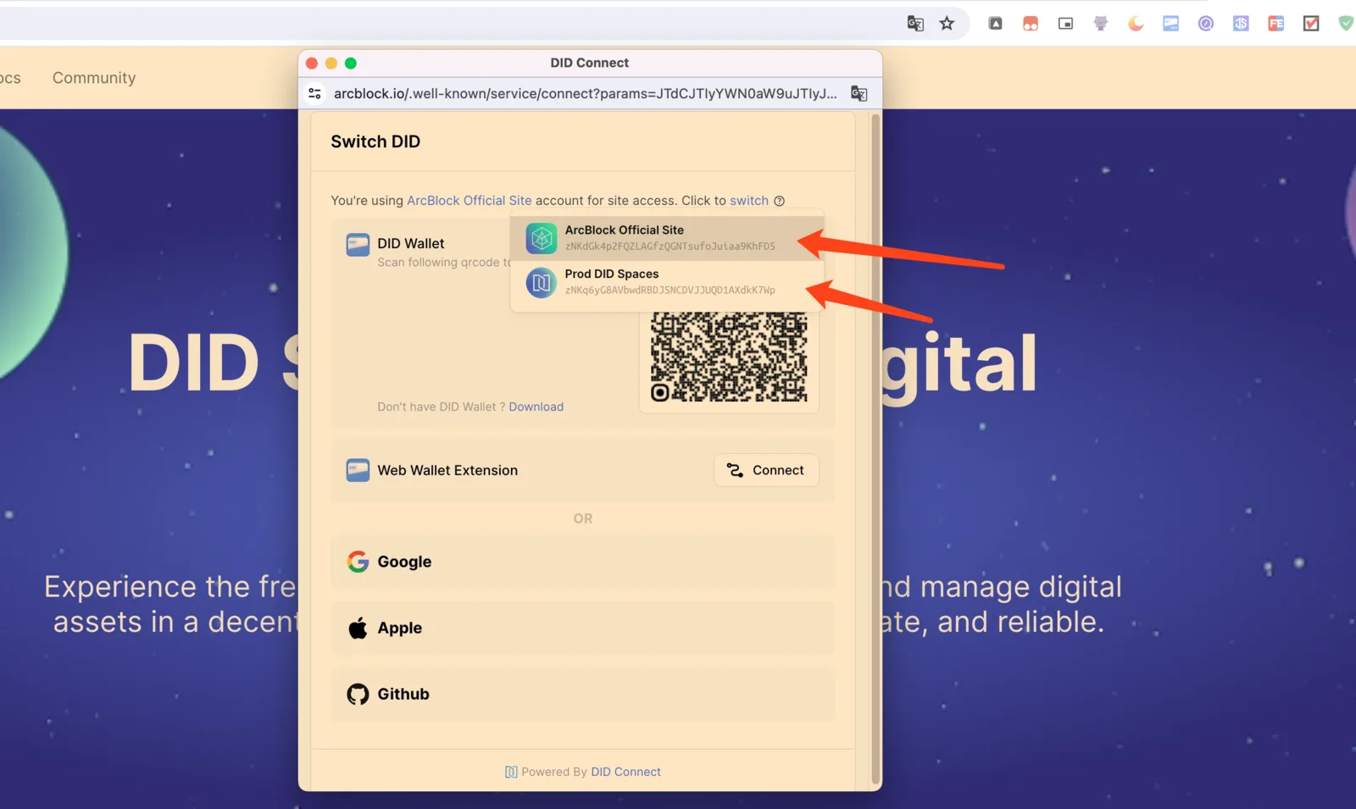The image size is (1356, 809).
Task: Click the help question mark beside switch
Action: pos(779,201)
